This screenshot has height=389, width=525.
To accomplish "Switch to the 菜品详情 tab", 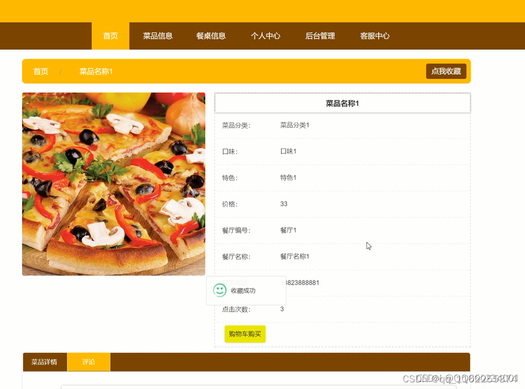I will 45,362.
